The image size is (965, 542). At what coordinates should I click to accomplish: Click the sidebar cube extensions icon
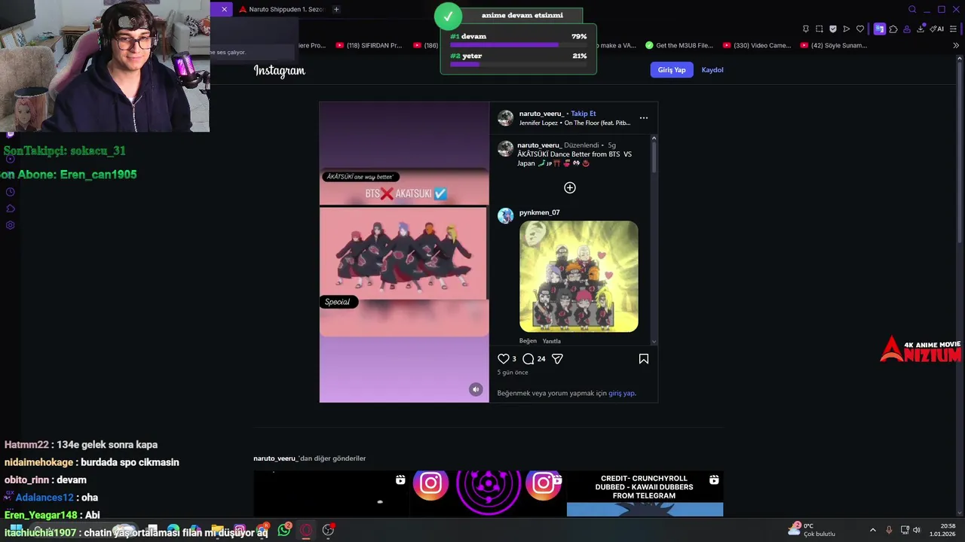click(x=10, y=209)
